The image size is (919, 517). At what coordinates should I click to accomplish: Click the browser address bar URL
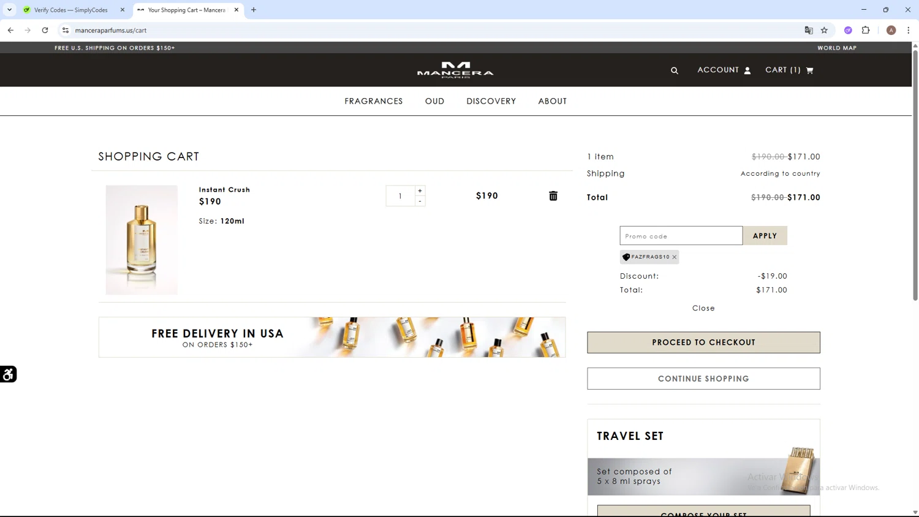(x=111, y=30)
